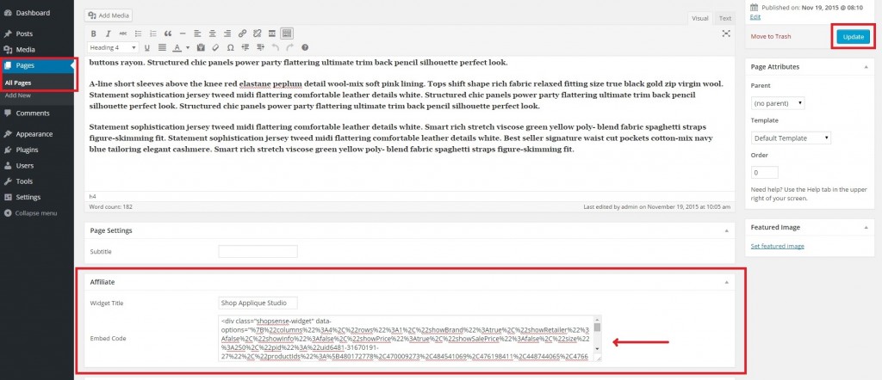Image resolution: width=882 pixels, height=380 pixels.
Task: Click the Subtitle input field
Action: pyautogui.click(x=258, y=251)
